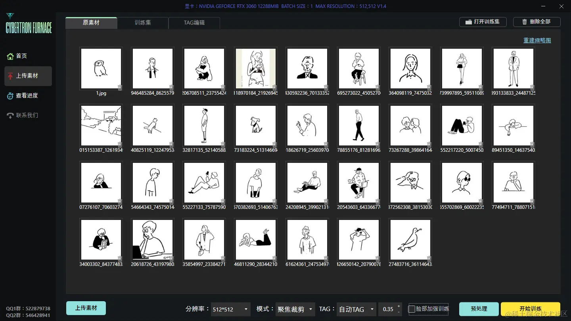This screenshot has height=321, width=571.
Task: Open 查看进度 using the timer icon
Action: [x=10, y=96]
